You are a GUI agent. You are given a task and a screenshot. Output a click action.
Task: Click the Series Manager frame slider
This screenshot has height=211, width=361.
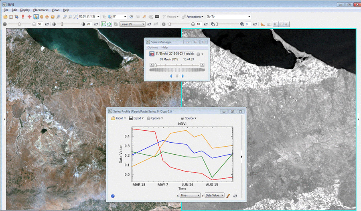tap(156, 65)
